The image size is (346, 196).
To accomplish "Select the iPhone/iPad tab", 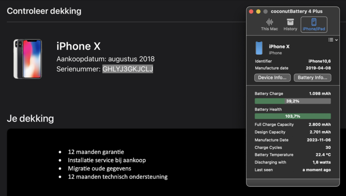I will (x=314, y=25).
